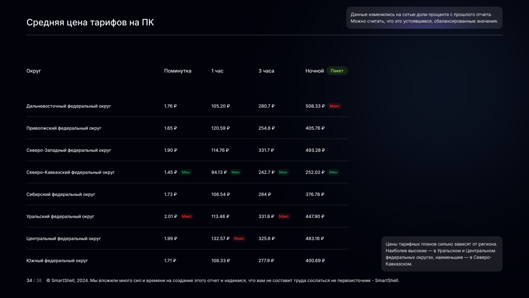Click the value '331.8 ₽'
The height and width of the screenshot is (298, 529).
[267, 217]
